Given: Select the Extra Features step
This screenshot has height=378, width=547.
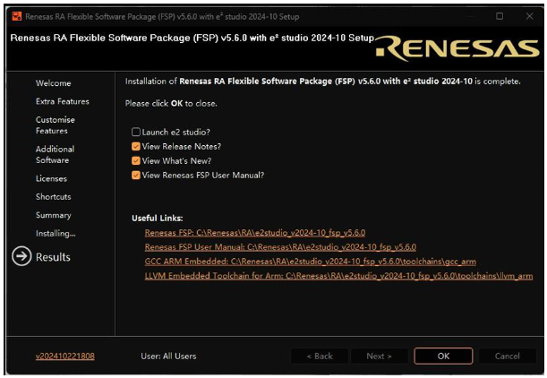Looking at the screenshot, I should pos(63,101).
